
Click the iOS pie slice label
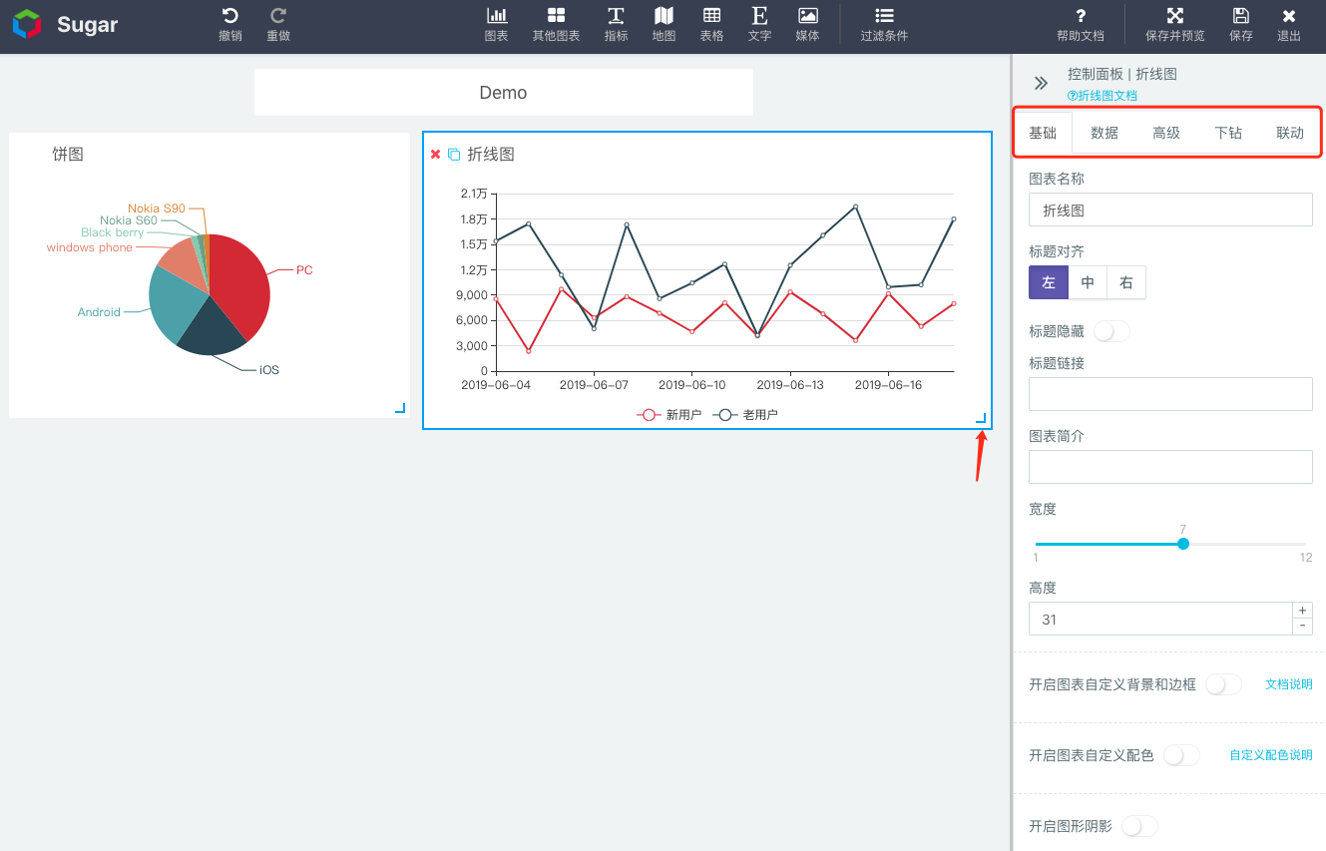point(269,370)
